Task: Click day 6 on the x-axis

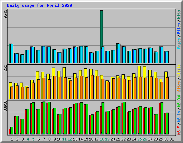Action: [39, 139]
